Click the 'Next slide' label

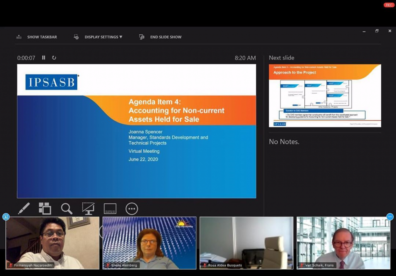[x=282, y=58]
